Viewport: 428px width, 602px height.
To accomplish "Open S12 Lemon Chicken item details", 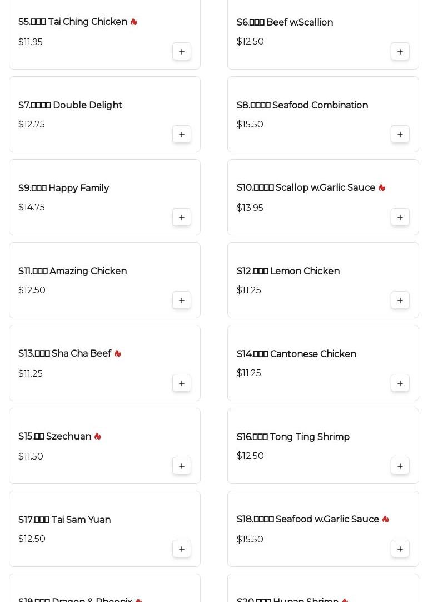I will click(x=288, y=272).
